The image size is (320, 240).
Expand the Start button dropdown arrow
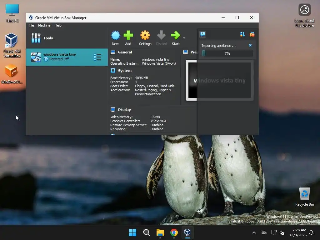[x=184, y=38]
